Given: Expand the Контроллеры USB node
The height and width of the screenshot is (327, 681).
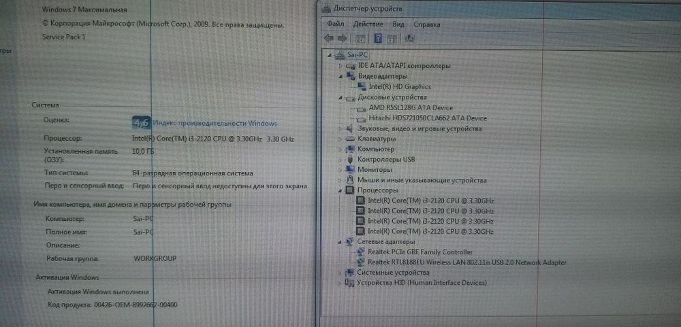Looking at the screenshot, I should point(340,160).
